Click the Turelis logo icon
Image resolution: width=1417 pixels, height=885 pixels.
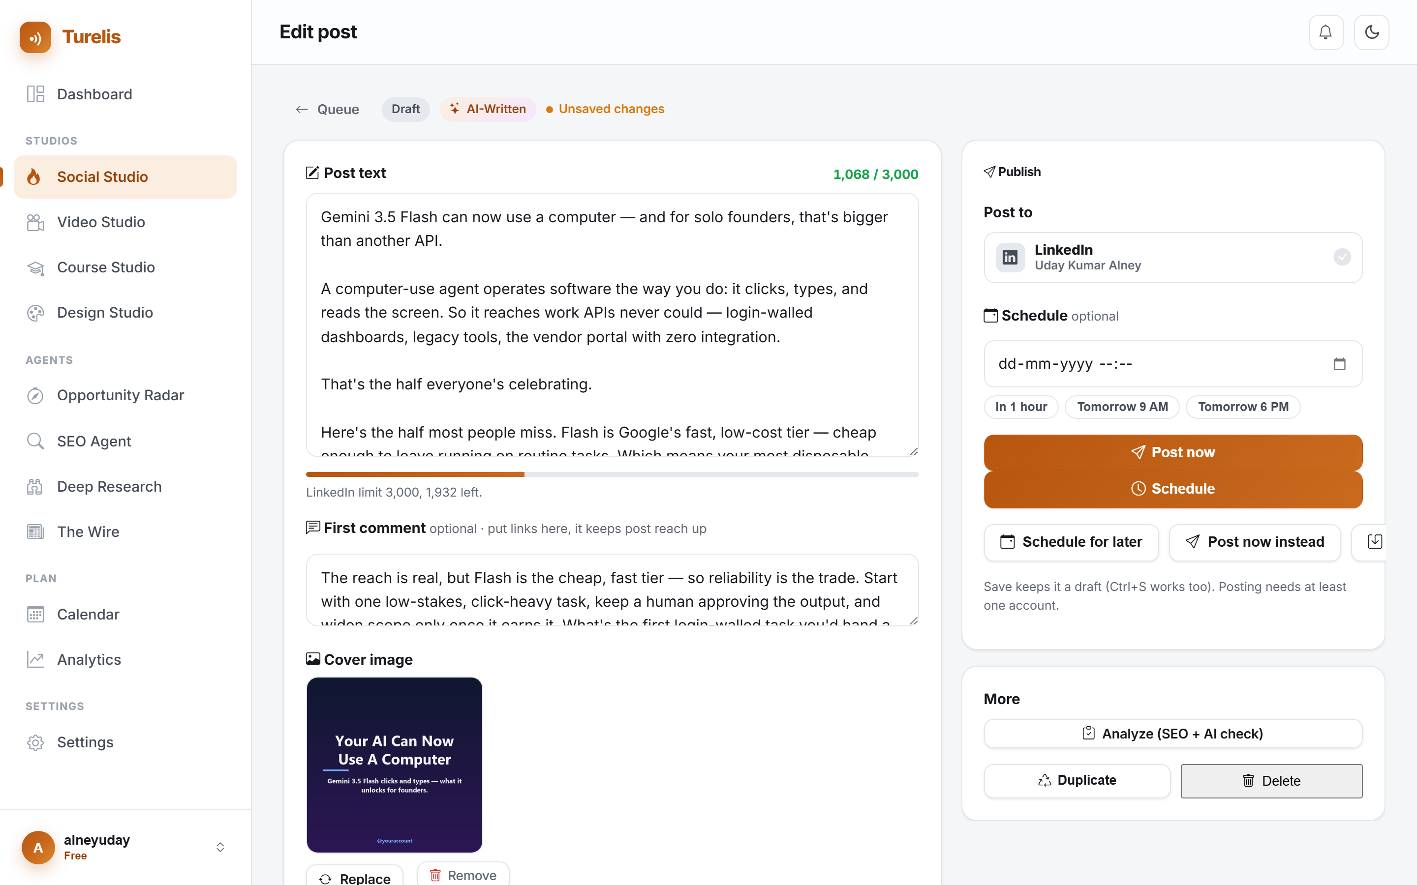(x=35, y=37)
